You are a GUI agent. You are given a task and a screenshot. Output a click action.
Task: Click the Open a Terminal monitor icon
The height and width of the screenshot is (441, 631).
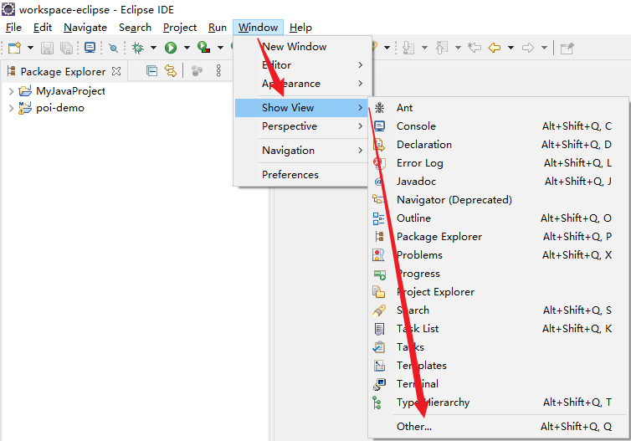90,49
